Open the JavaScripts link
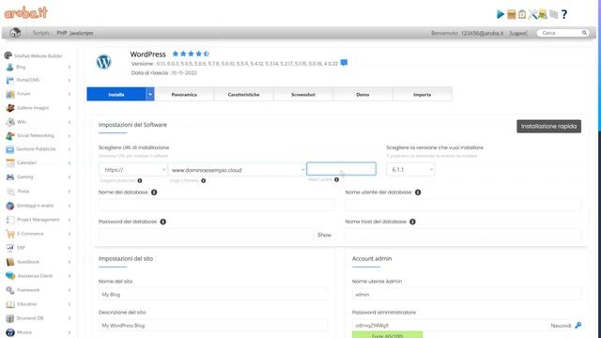The image size is (601, 338). [x=82, y=33]
